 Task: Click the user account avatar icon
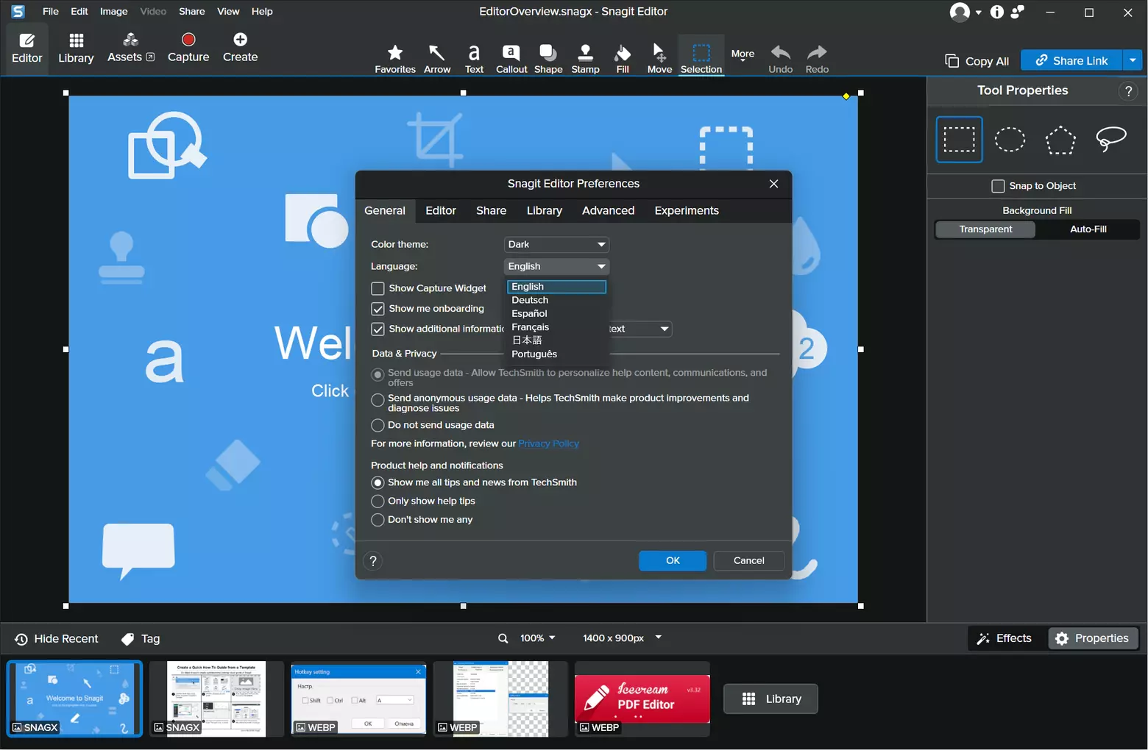point(960,12)
